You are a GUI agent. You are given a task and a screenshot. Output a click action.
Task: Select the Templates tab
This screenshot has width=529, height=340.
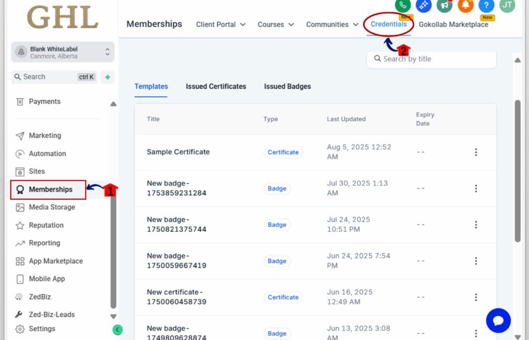(x=151, y=86)
